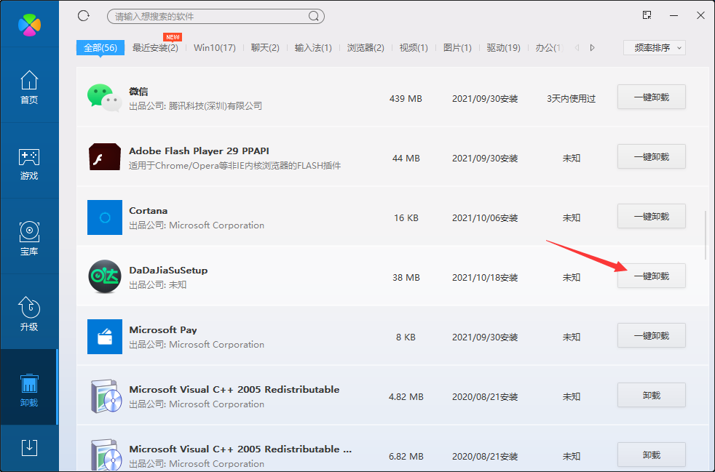The height and width of the screenshot is (472, 715).
Task: Click the Microsoft Pay name text
Action: click(163, 330)
